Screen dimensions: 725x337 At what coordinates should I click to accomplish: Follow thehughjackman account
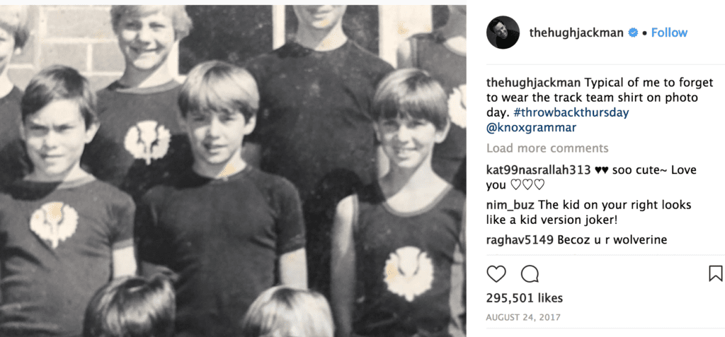coord(669,32)
